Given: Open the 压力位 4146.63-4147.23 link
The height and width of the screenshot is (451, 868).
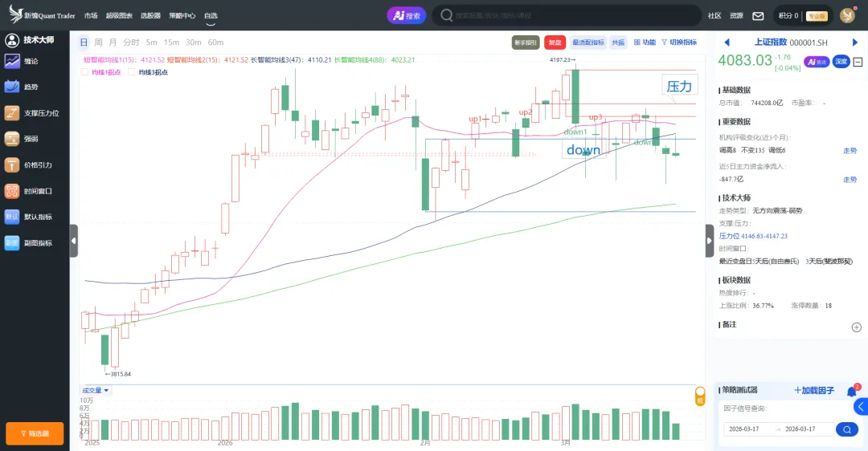Looking at the screenshot, I should pos(753,236).
